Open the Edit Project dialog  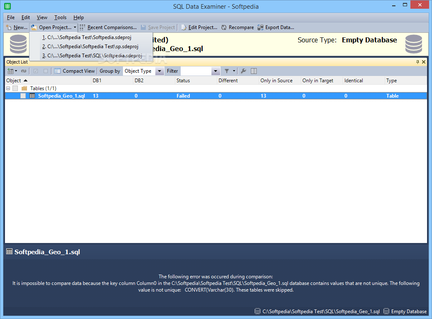pyautogui.click(x=203, y=27)
